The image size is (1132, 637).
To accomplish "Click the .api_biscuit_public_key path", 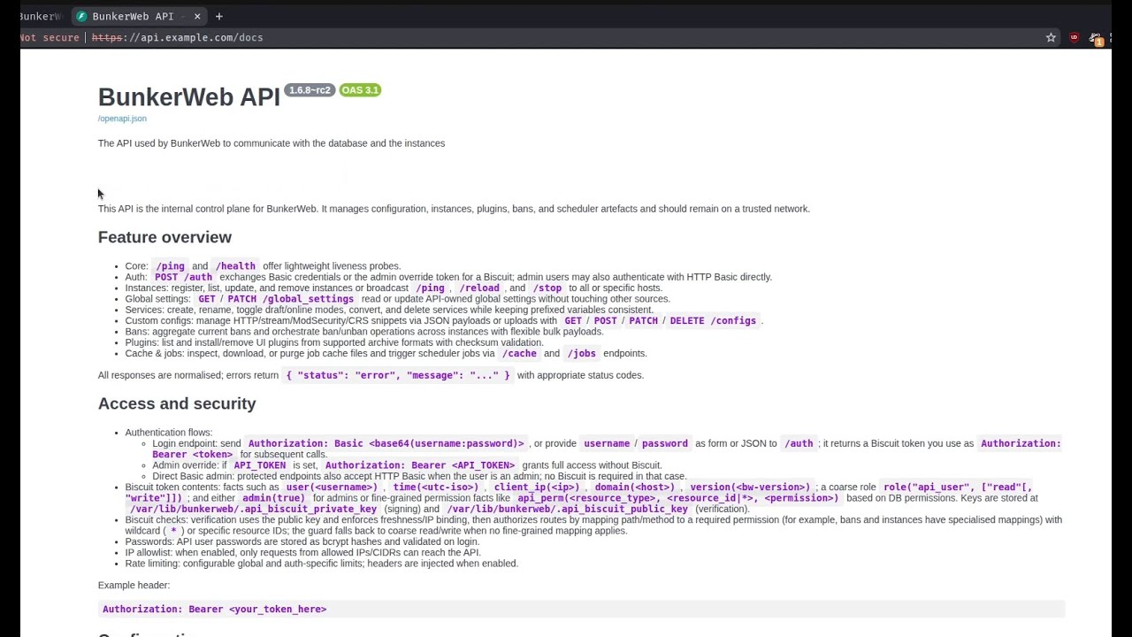I will click(x=568, y=510).
